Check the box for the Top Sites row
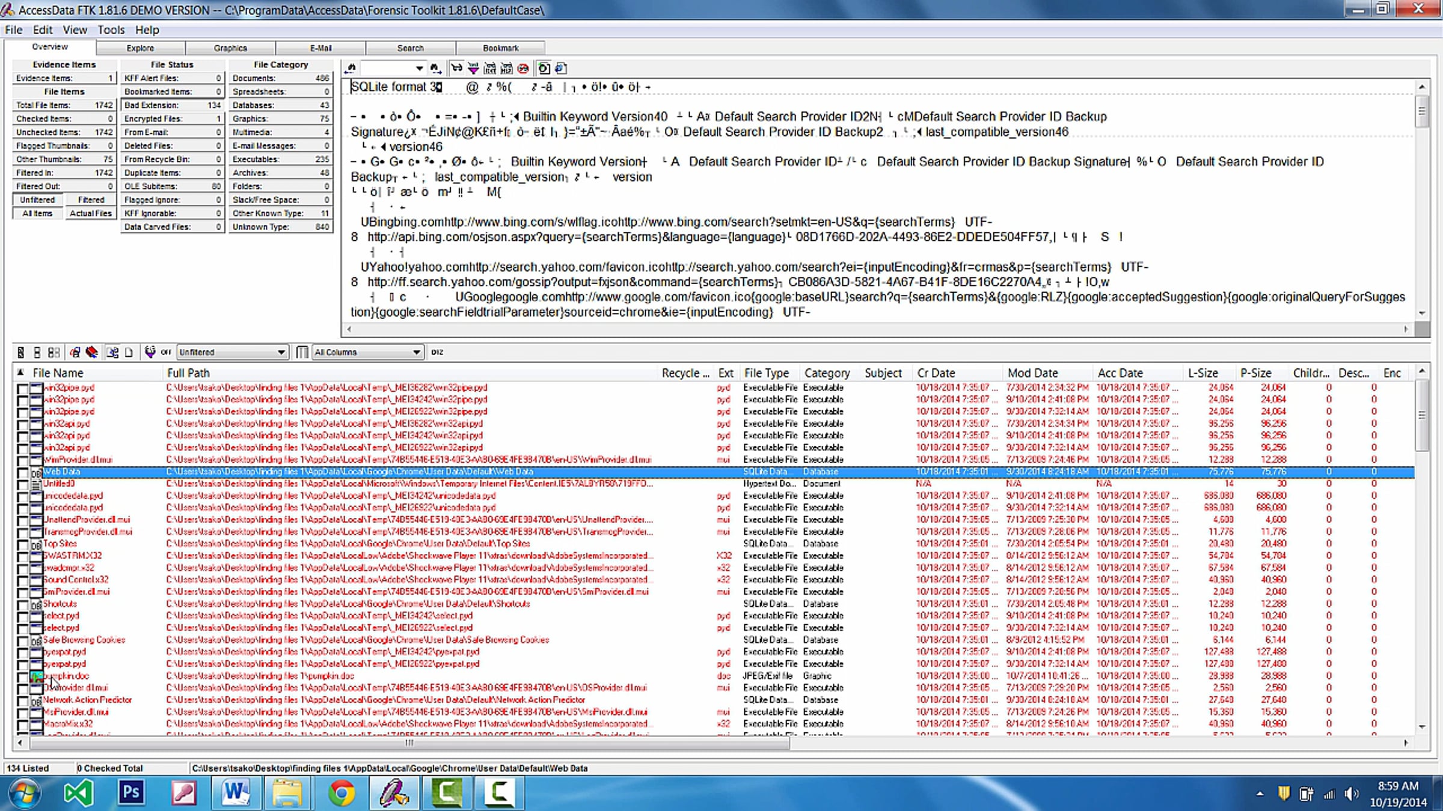Viewport: 1443px width, 811px height. (x=22, y=545)
